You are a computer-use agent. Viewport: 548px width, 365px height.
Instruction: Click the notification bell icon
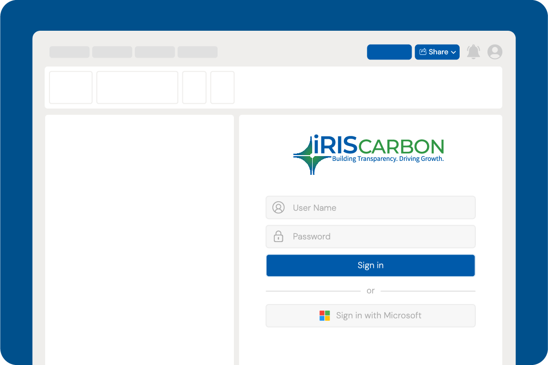(473, 52)
